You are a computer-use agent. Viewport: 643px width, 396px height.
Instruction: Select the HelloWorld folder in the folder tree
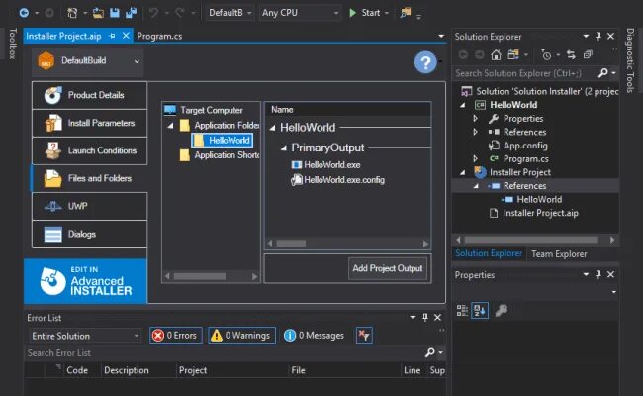tap(223, 141)
